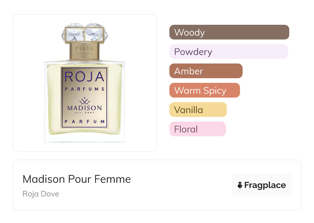Pick the Warm Spicy accord bar
Screen dimensions: 314x223
click(x=204, y=90)
